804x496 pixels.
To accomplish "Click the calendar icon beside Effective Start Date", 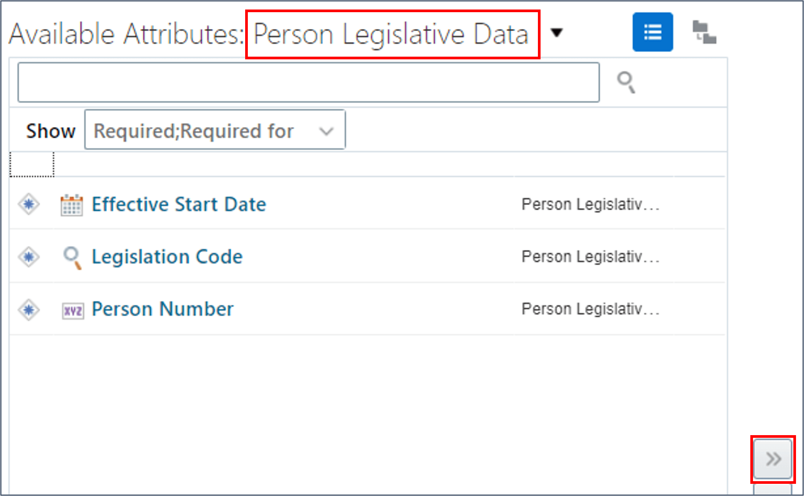I will [x=72, y=205].
